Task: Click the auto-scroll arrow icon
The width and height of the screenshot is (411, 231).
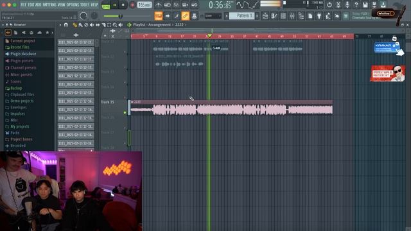Action: coord(168,16)
